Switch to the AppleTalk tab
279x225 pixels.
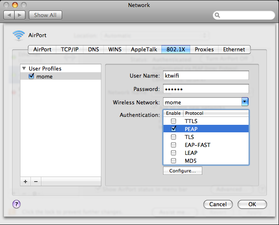[144, 49]
